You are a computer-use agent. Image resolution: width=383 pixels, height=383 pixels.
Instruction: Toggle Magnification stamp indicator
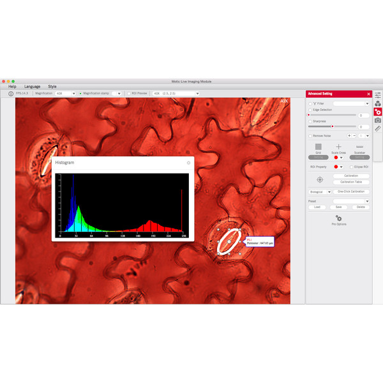point(80,94)
